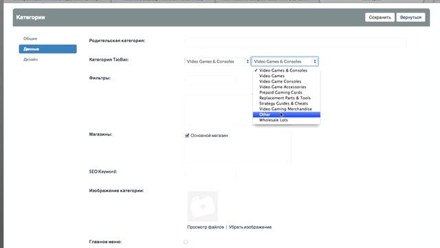Select Video Game Accessories option
This screenshot has height=248, width=440.
point(286,87)
